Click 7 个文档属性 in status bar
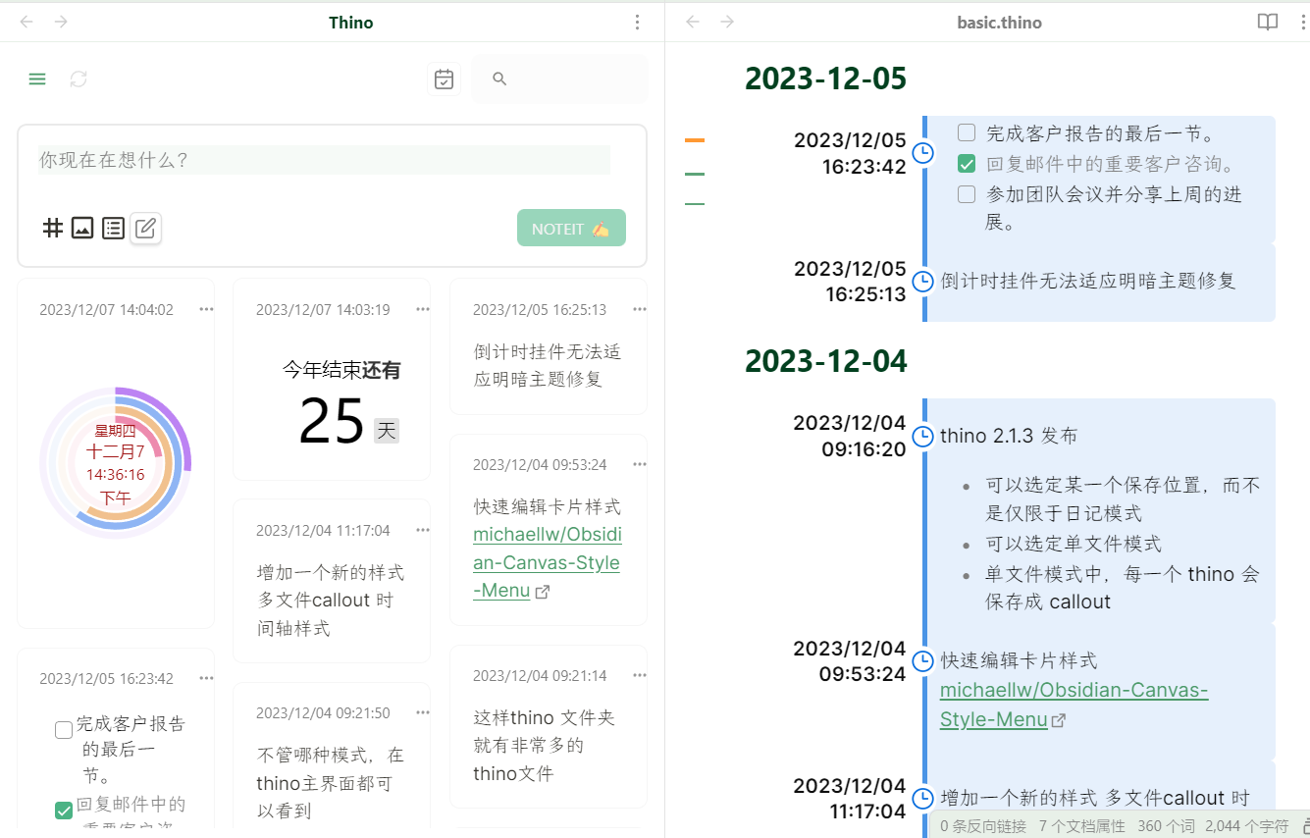 1082,826
